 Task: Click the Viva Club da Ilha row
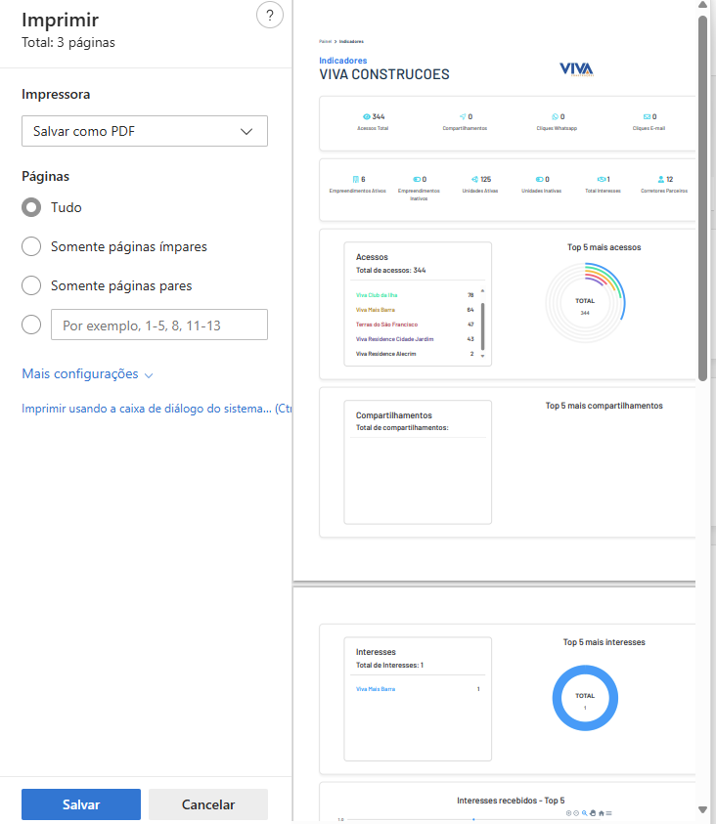[x=415, y=295]
